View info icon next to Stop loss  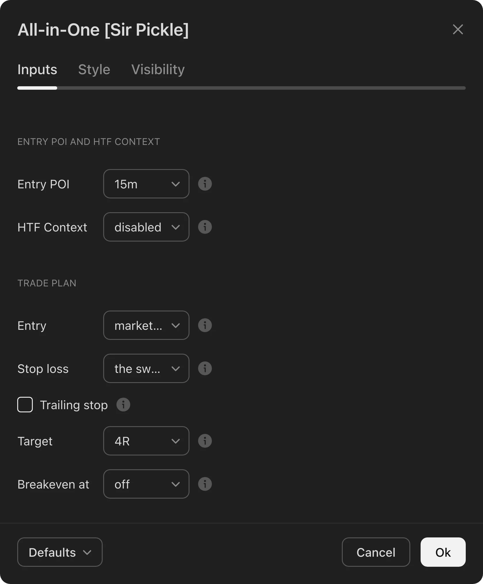pyautogui.click(x=205, y=368)
